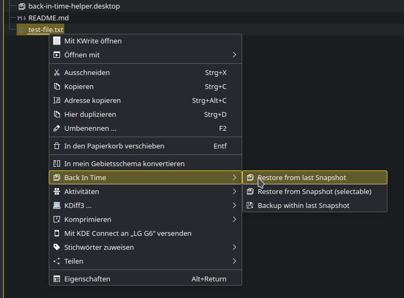Viewport: 404px width, 298px height.
Task: Click the Back In Time disk icon
Action: point(57,177)
